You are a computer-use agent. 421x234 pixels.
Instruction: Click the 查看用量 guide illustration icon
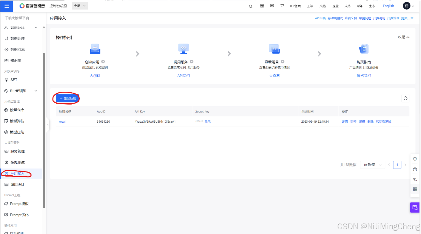tap(274, 49)
